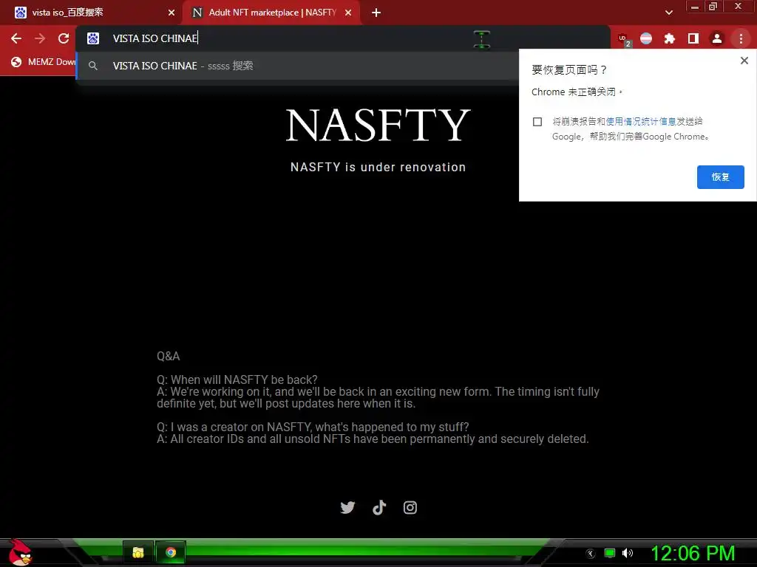Viewport: 757px width, 567px height.
Task: Open the uBlock extension icon with badge 2
Action: [624, 39]
